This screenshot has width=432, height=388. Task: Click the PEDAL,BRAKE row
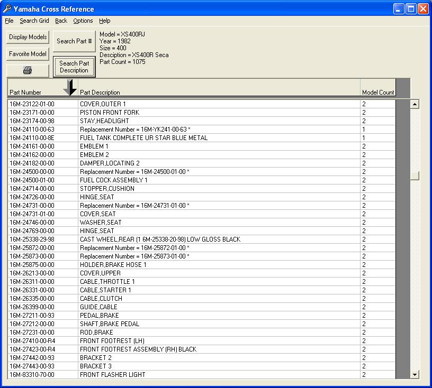click(201, 316)
